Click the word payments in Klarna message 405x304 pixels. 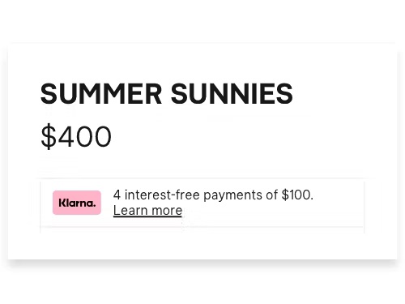coord(232,195)
